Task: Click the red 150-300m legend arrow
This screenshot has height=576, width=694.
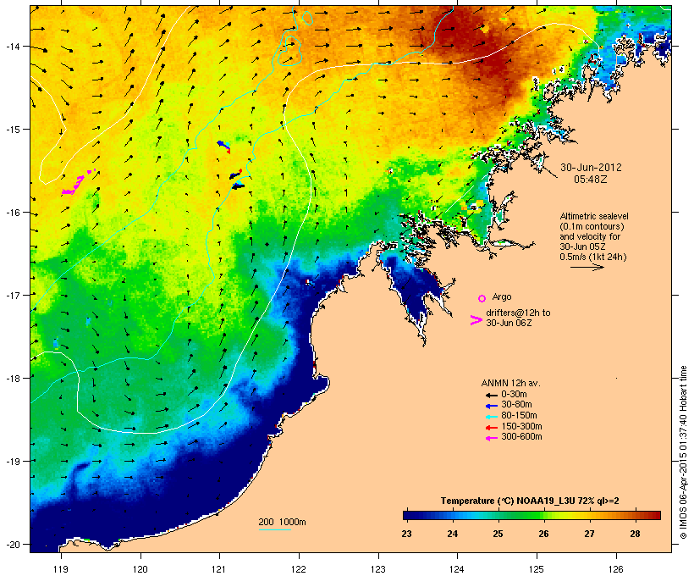Action: pyautogui.click(x=492, y=428)
